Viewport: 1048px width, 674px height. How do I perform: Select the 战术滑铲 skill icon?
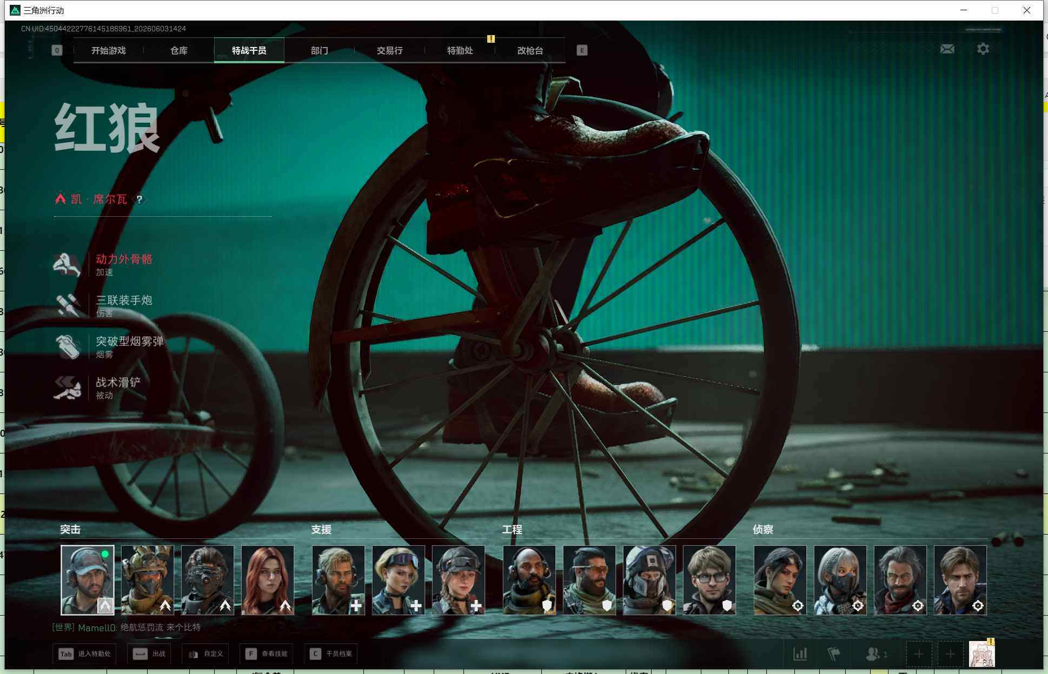point(67,388)
